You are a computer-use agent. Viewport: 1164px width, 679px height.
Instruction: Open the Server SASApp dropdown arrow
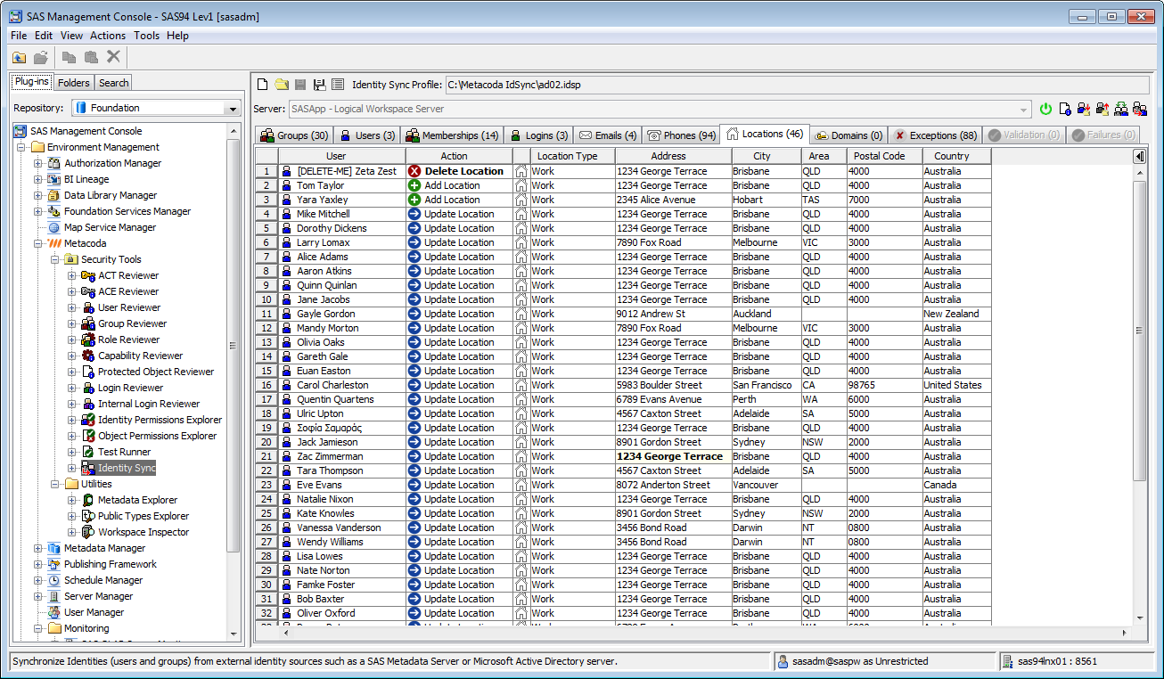1025,109
